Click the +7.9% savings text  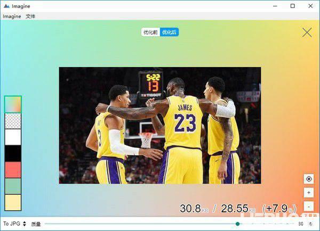279,209
